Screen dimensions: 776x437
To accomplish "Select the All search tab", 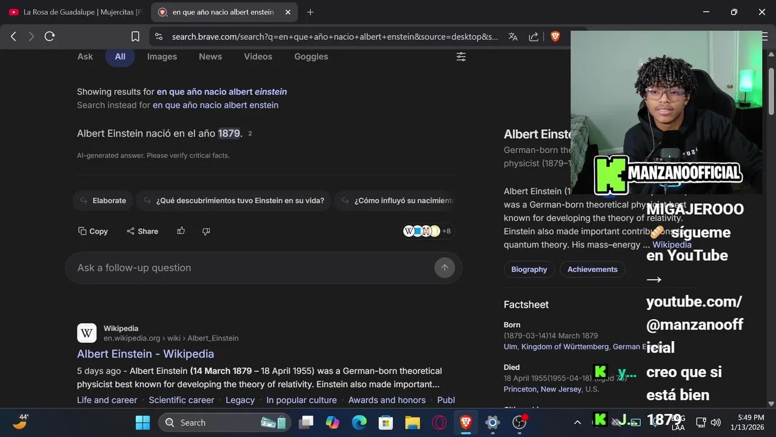I will (120, 56).
